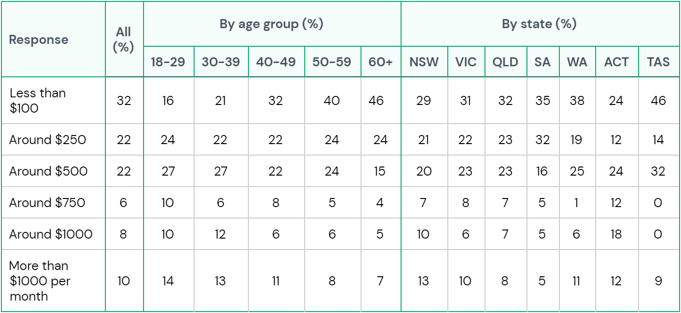Click the SA value in Around $250 row

542,140
